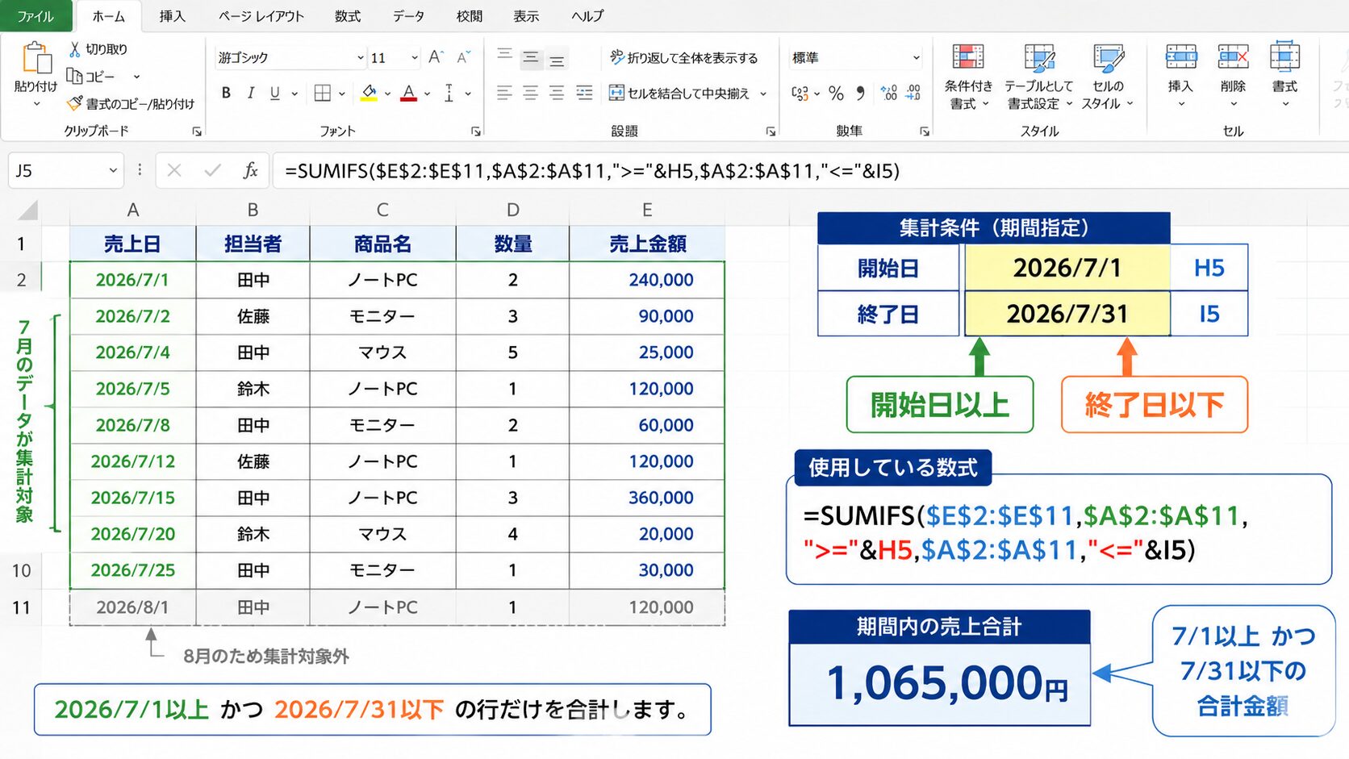
Task: Toggle Italic formatting
Action: pos(251,94)
